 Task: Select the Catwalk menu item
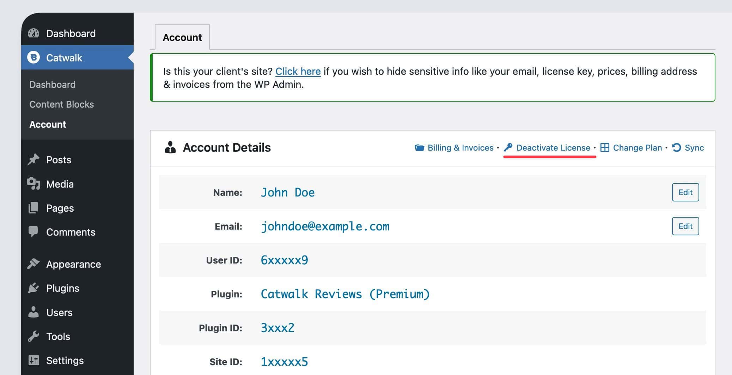(77, 57)
